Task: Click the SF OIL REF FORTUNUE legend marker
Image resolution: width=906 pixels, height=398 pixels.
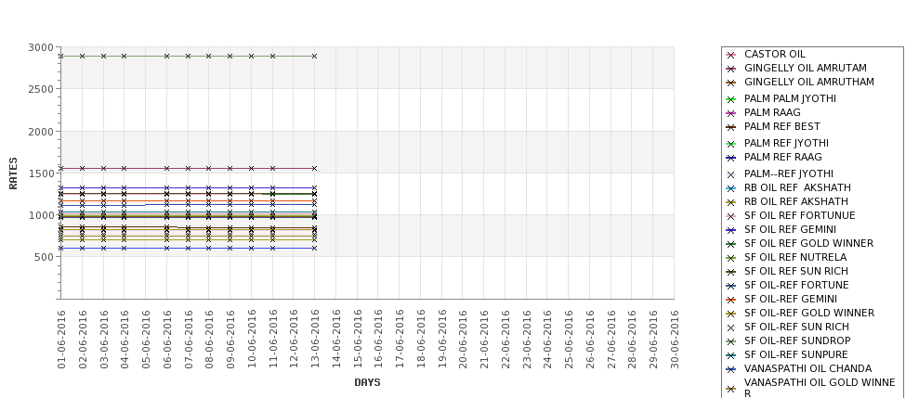Action: (x=730, y=216)
